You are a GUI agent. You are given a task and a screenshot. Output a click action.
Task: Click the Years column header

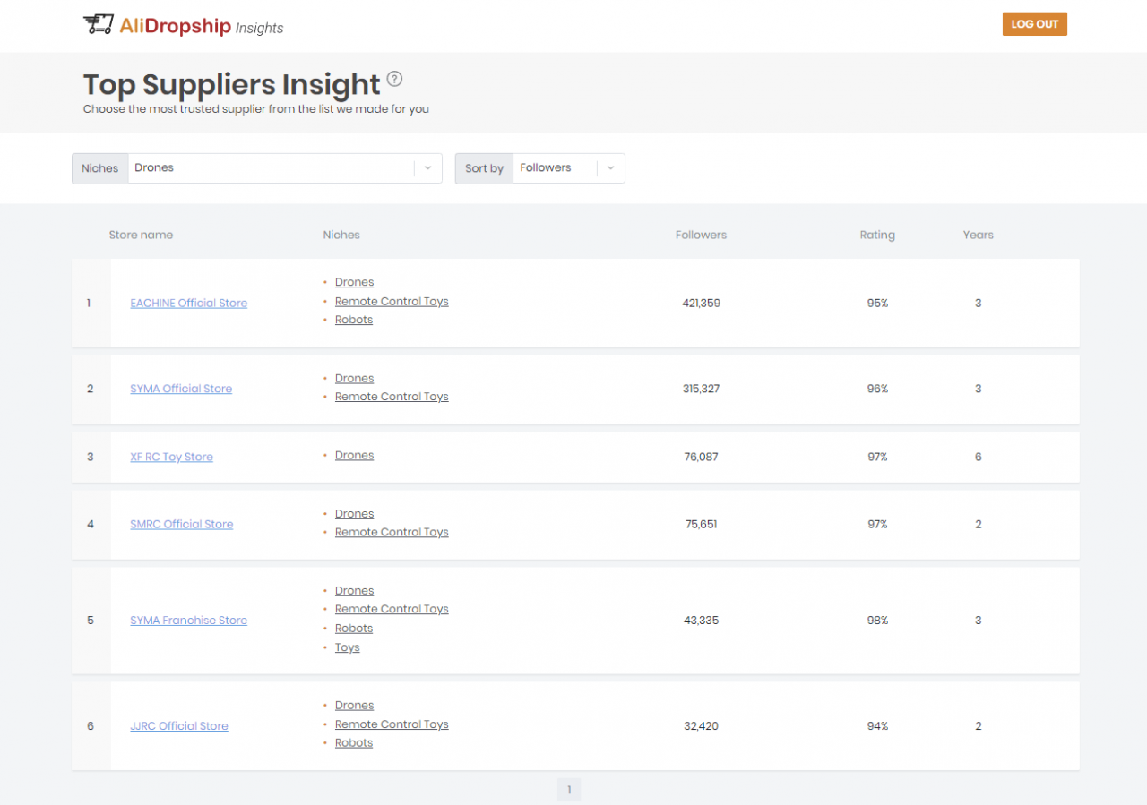(978, 235)
